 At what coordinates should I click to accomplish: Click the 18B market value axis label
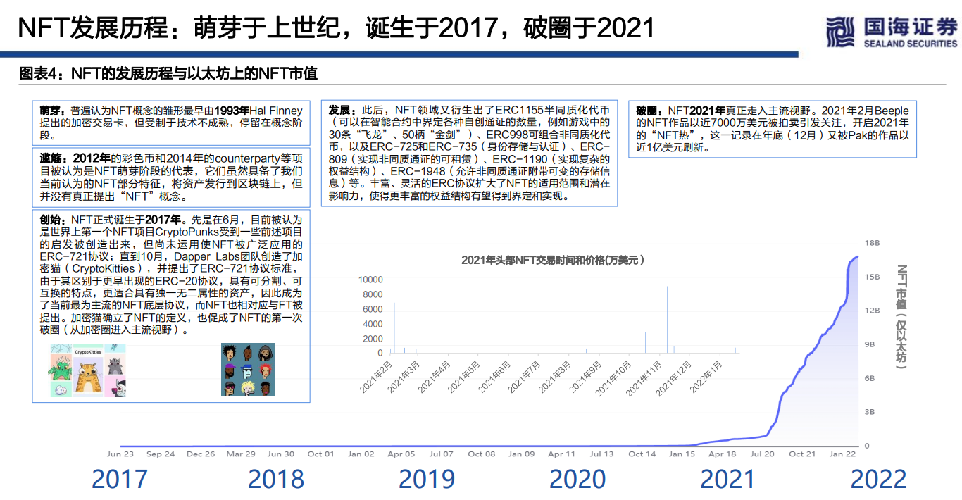[872, 243]
